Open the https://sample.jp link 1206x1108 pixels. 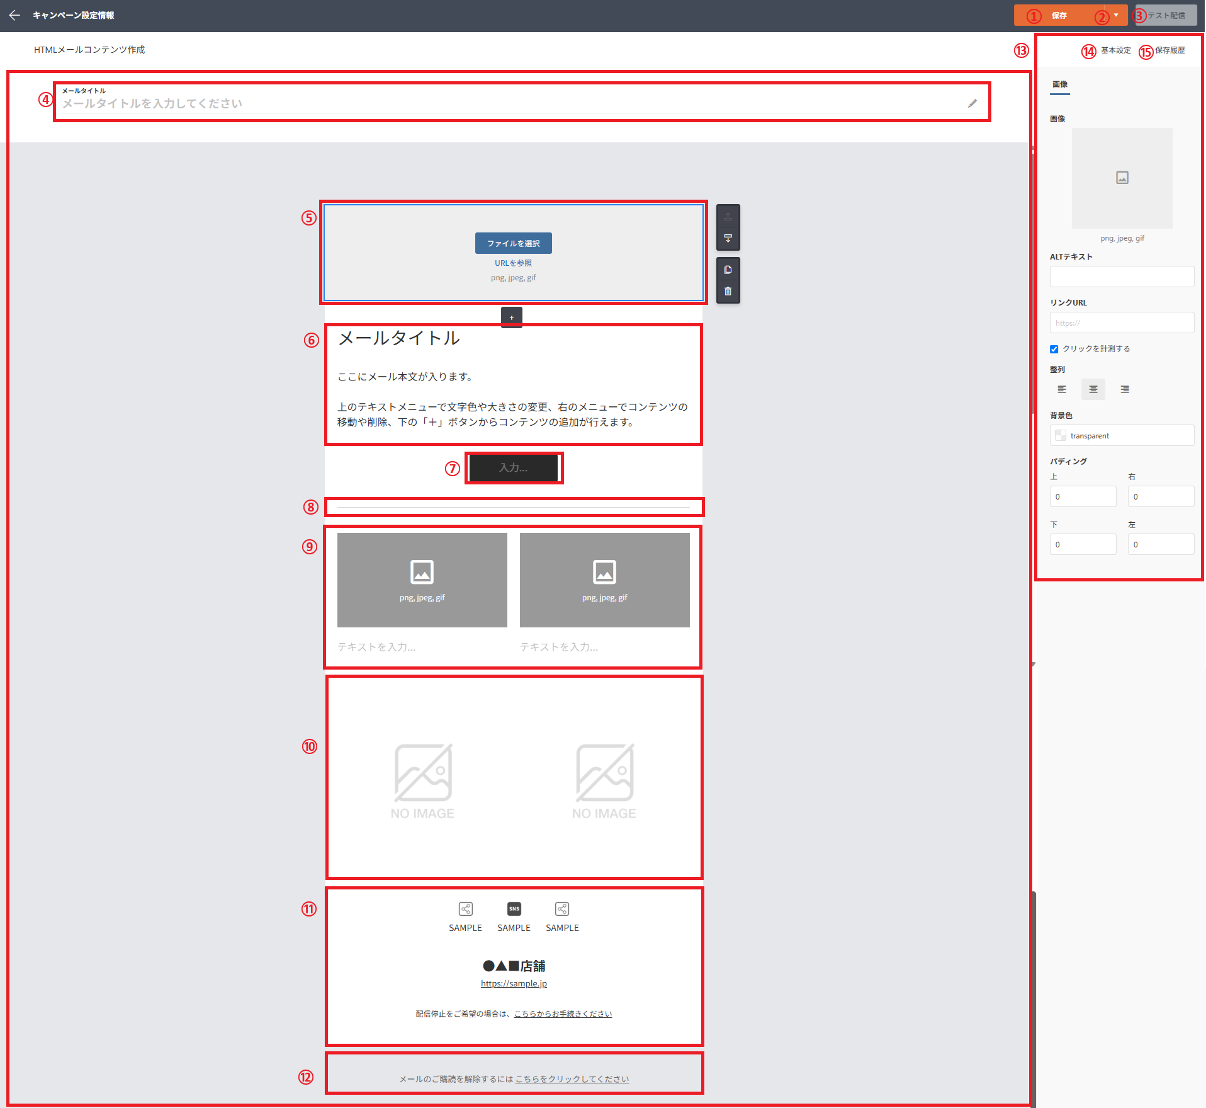[514, 983]
